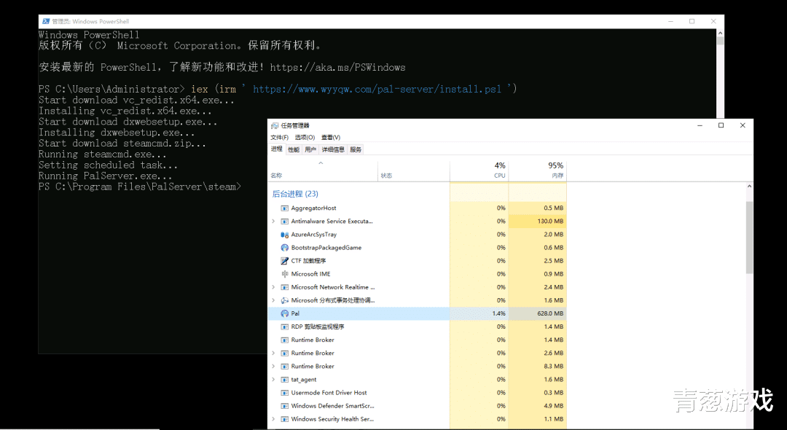Click the AggregatorHost process icon
This screenshot has height=430, width=787.
[285, 208]
